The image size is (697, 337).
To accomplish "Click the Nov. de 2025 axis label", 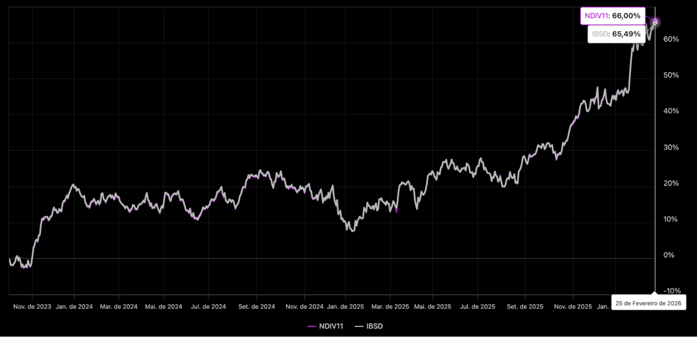I will (x=572, y=306).
